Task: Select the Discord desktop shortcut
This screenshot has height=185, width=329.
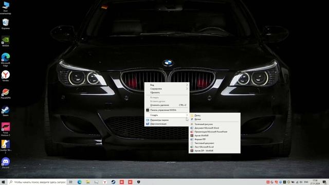Action: (6, 163)
